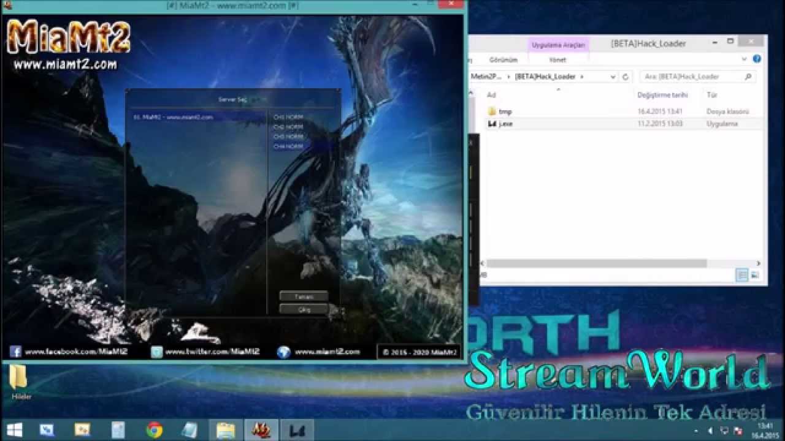The width and height of the screenshot is (785, 441).
Task: Open Google Chrome from the taskbar
Action: pos(155,430)
